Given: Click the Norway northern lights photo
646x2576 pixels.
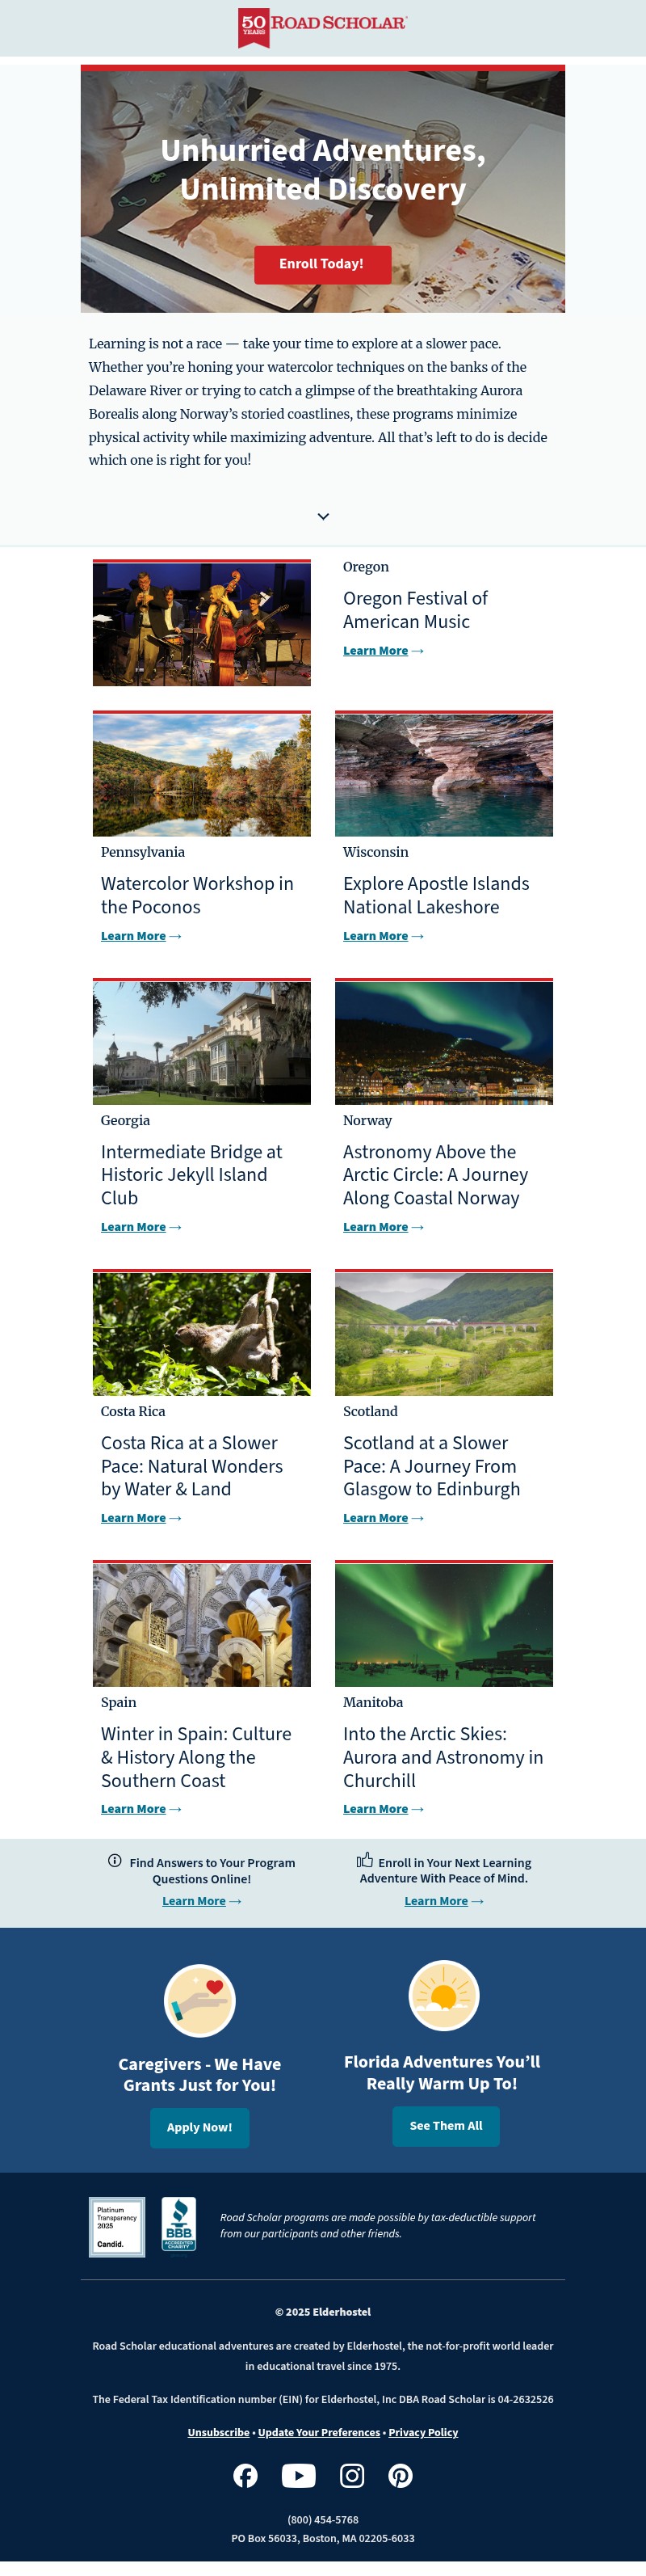Looking at the screenshot, I should coord(443,1042).
